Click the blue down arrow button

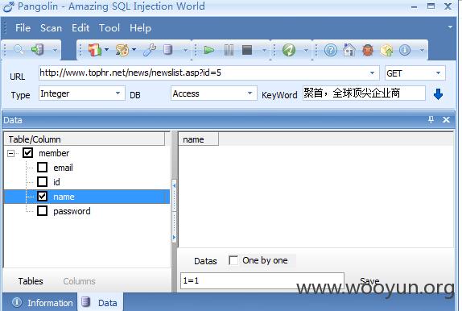(x=438, y=94)
